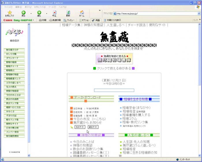Click the Canon 高速印刷 fast print icon
This screenshot has width=202, height=162.
(x=55, y=20)
